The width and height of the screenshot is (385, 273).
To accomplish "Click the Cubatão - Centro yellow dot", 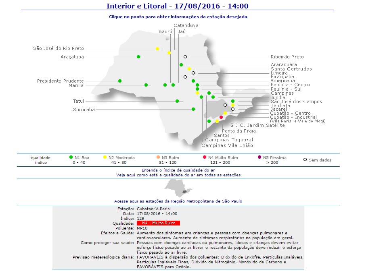I will pos(225,113).
